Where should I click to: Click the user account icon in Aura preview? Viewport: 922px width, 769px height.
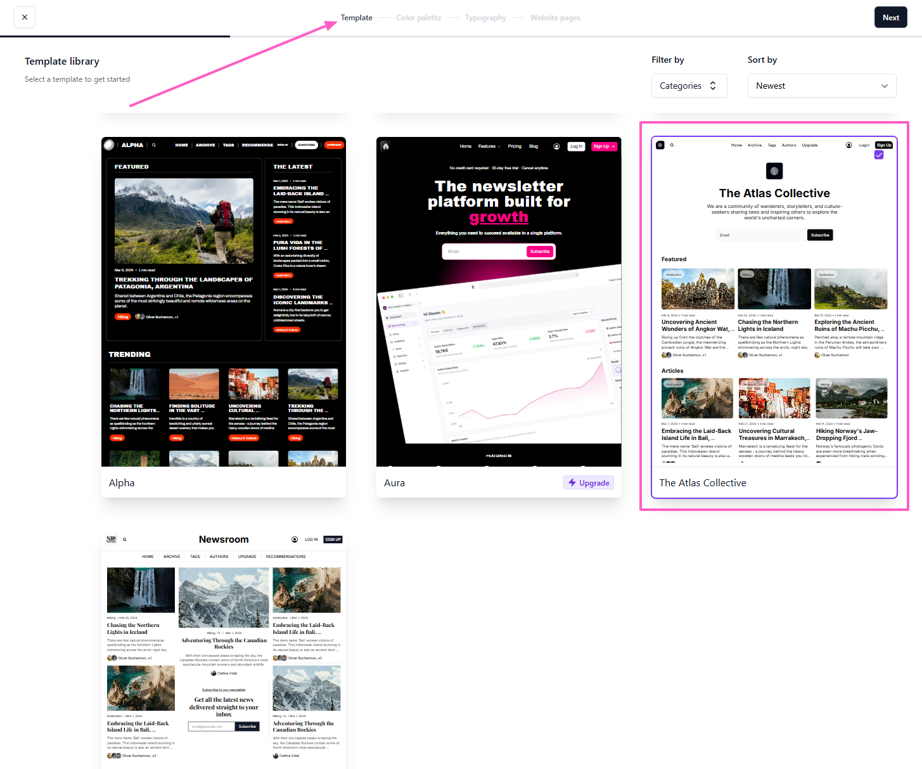click(556, 146)
